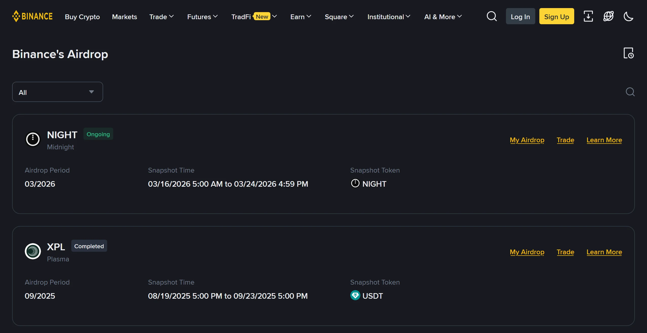Screen dimensions: 647x333
Task: Expand the Institutional menu
Action: pos(389,17)
